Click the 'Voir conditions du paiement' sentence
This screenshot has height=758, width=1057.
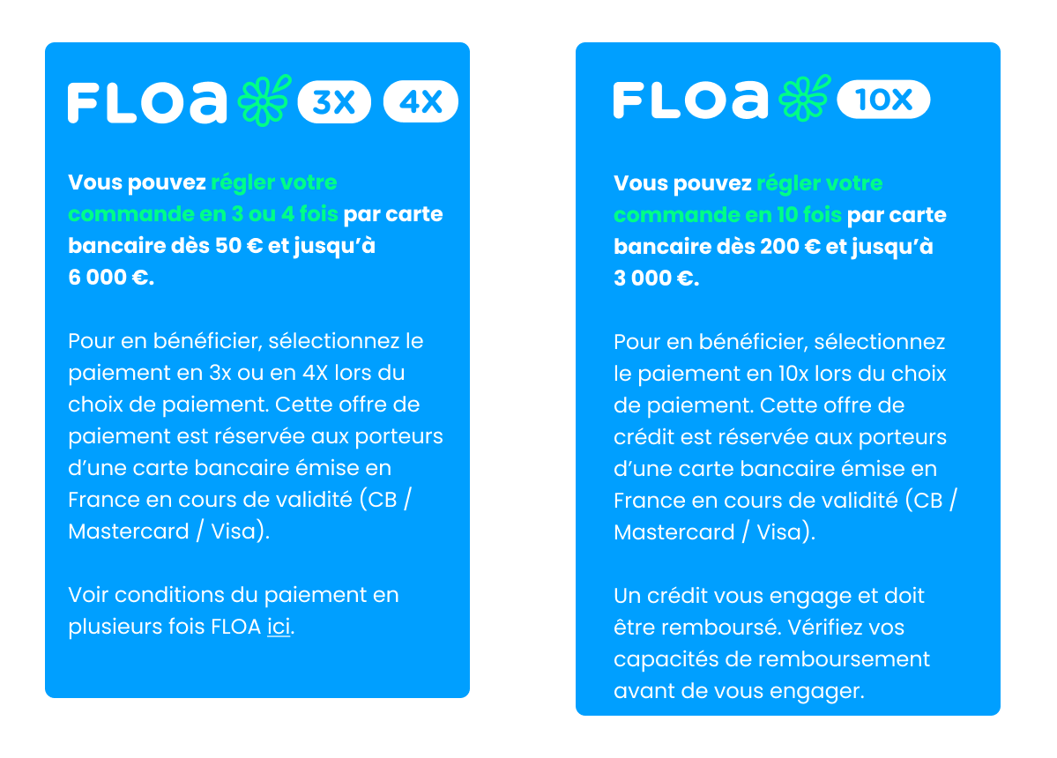tap(234, 611)
